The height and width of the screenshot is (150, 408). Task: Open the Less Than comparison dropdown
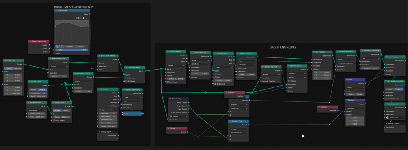[238, 108]
